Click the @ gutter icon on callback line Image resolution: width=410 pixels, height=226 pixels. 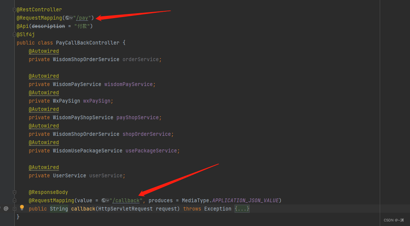6,209
